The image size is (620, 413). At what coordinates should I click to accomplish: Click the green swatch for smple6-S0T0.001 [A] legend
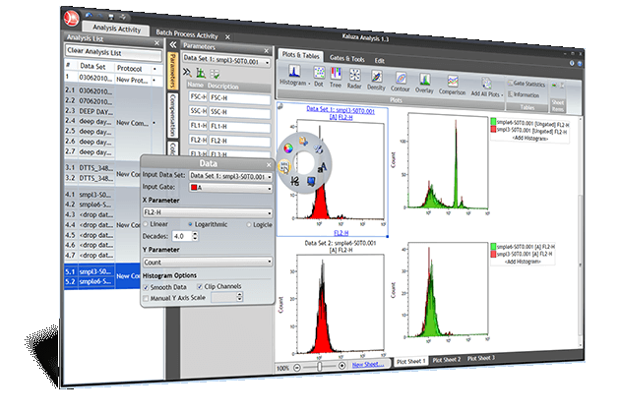point(493,247)
